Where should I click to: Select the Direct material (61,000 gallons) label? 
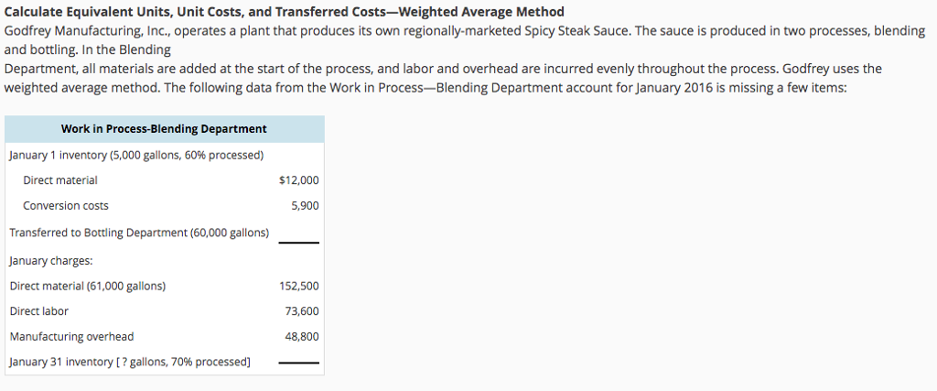[x=88, y=286]
